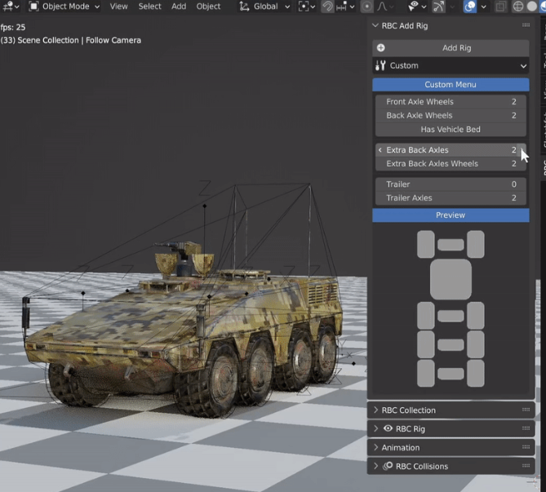Switch to wireframe viewport shading

pos(518,7)
